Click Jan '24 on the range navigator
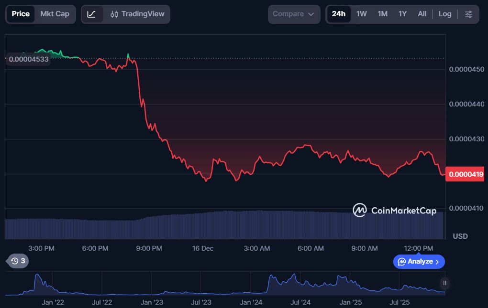Image resolution: width=488 pixels, height=308 pixels. point(251,302)
